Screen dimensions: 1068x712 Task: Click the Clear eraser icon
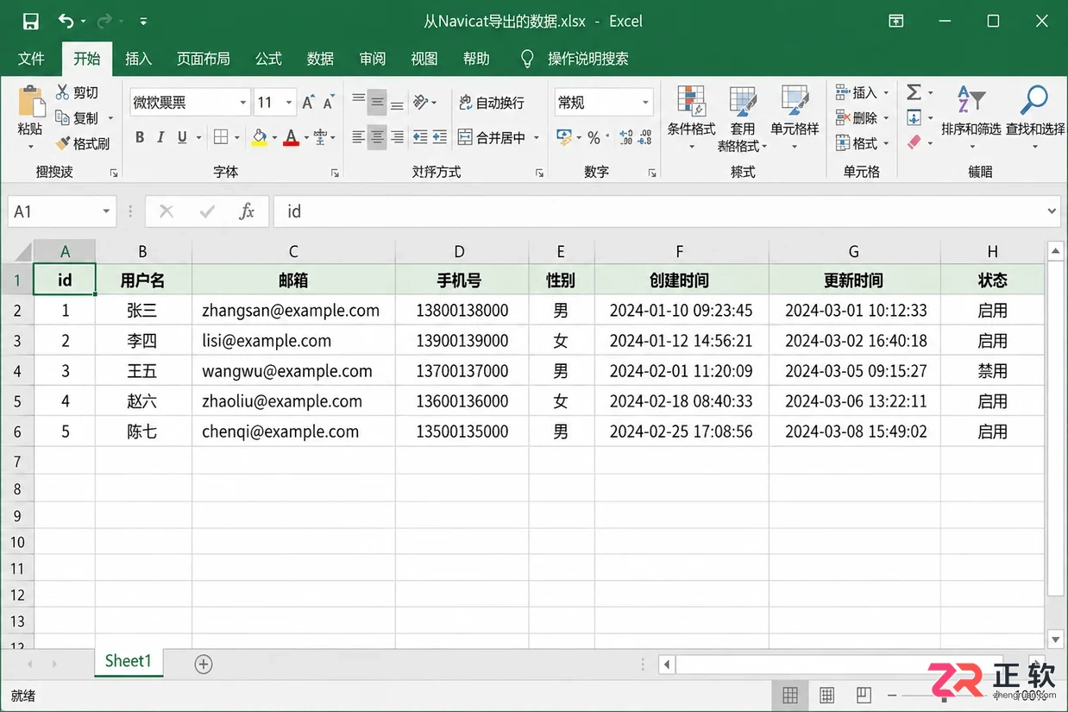tap(914, 142)
